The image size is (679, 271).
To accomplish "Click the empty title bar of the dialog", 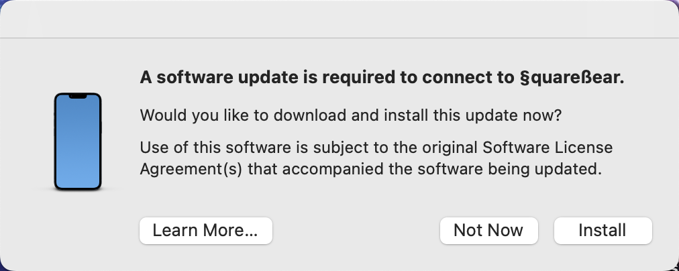I will 339,19.
